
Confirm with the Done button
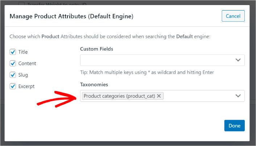pos(234,125)
